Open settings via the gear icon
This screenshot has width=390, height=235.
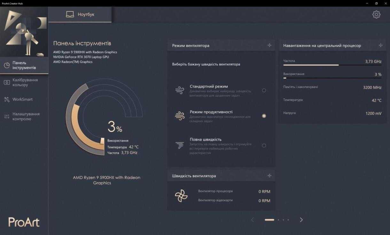click(x=376, y=14)
